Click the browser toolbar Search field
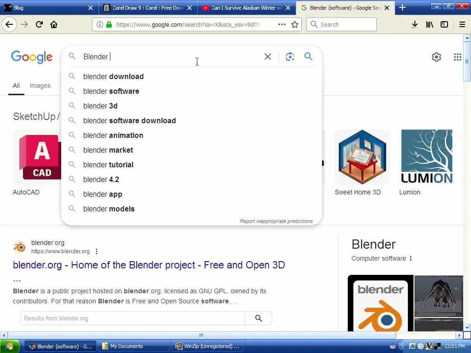This screenshot has width=471, height=353. pyautogui.click(x=341, y=25)
